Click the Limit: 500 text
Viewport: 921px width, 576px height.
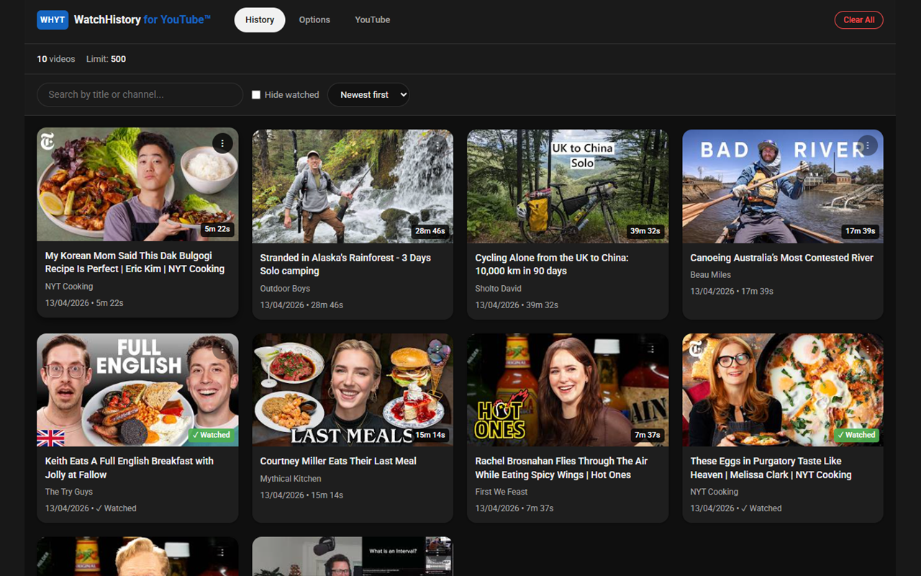click(106, 59)
